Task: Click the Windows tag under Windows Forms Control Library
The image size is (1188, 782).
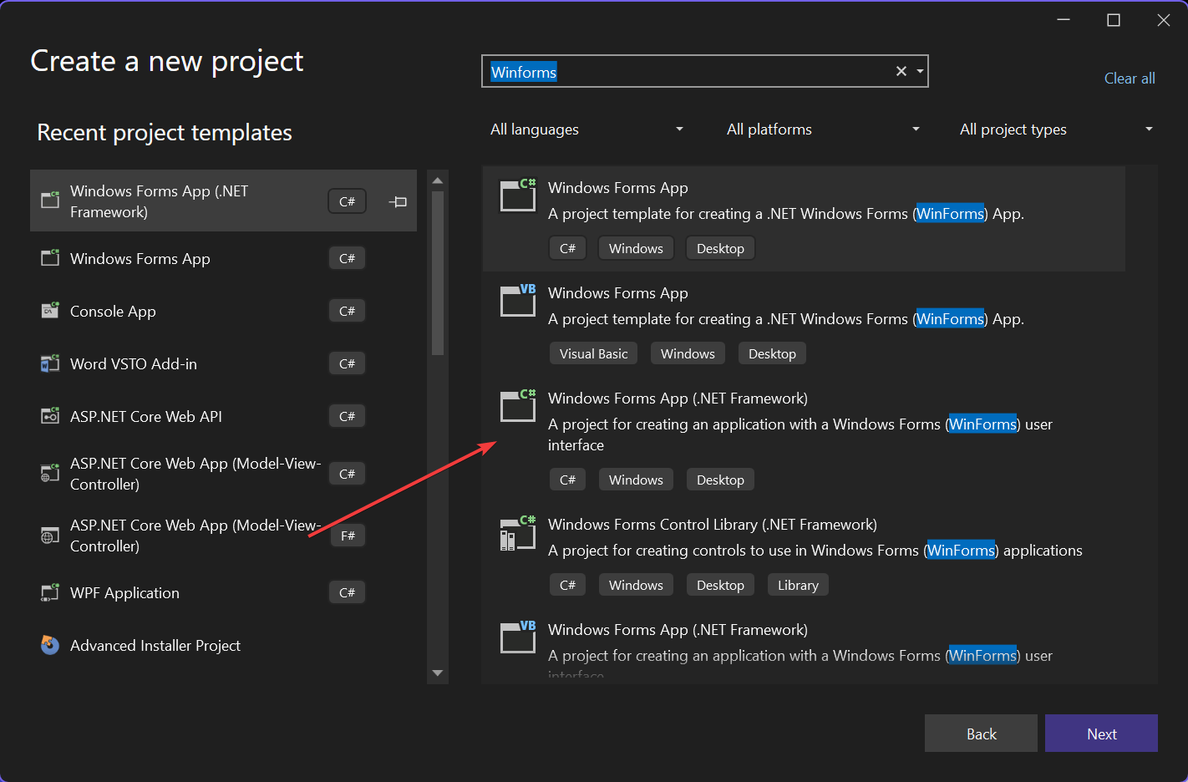Action: (x=636, y=585)
